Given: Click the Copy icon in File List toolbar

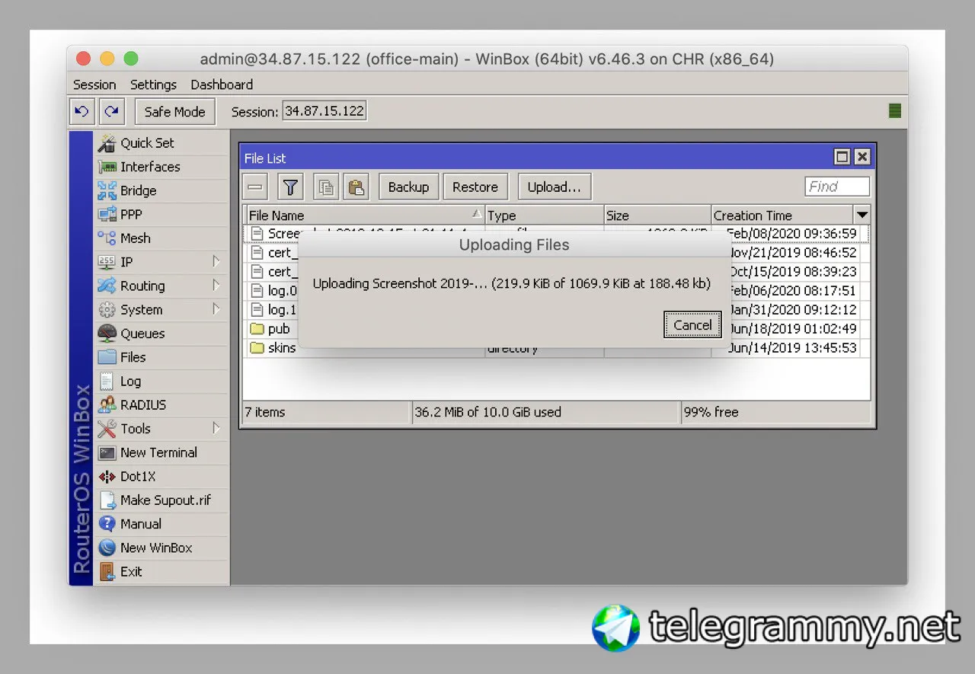Looking at the screenshot, I should pyautogui.click(x=327, y=187).
